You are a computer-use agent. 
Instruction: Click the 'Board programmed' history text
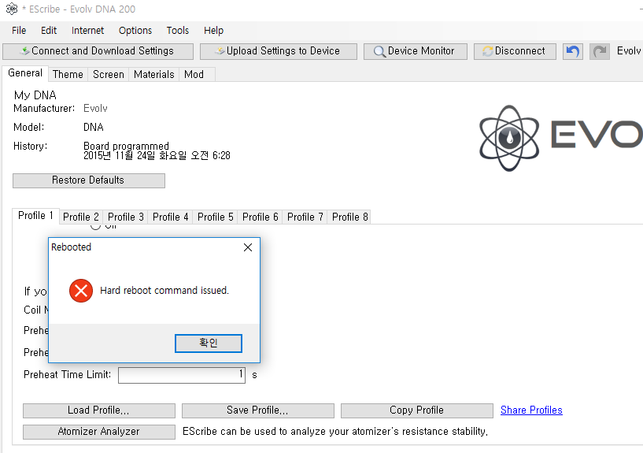tap(126, 146)
